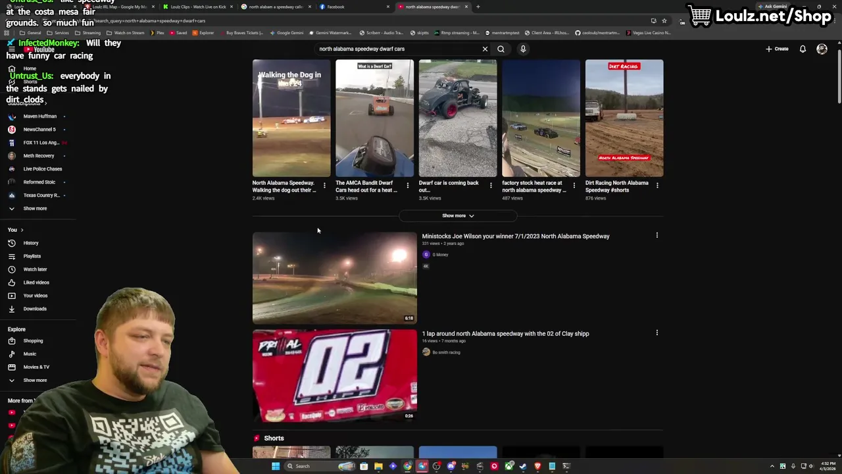The width and height of the screenshot is (842, 474).
Task: Play Walking the Dog Short thumbnail
Action: [x=291, y=118]
